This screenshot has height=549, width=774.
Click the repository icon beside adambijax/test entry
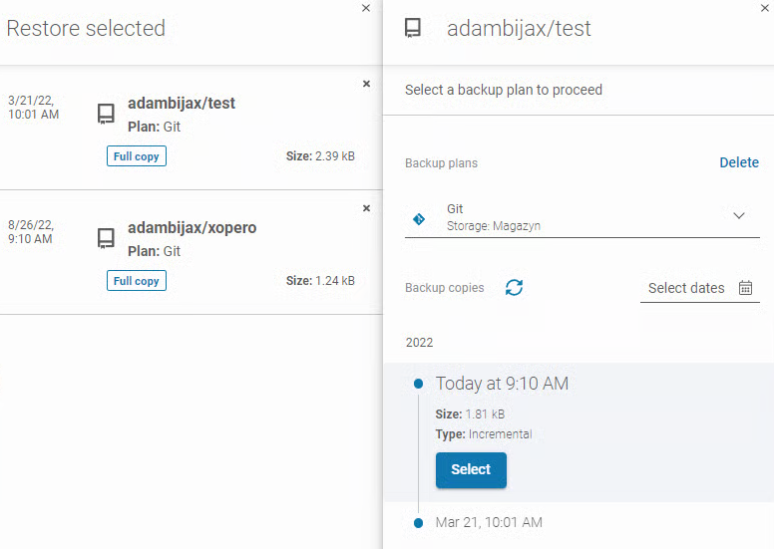pos(106,114)
